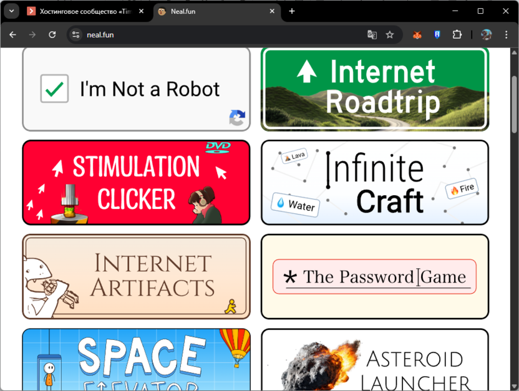Open a new tab with plus button

point(291,11)
